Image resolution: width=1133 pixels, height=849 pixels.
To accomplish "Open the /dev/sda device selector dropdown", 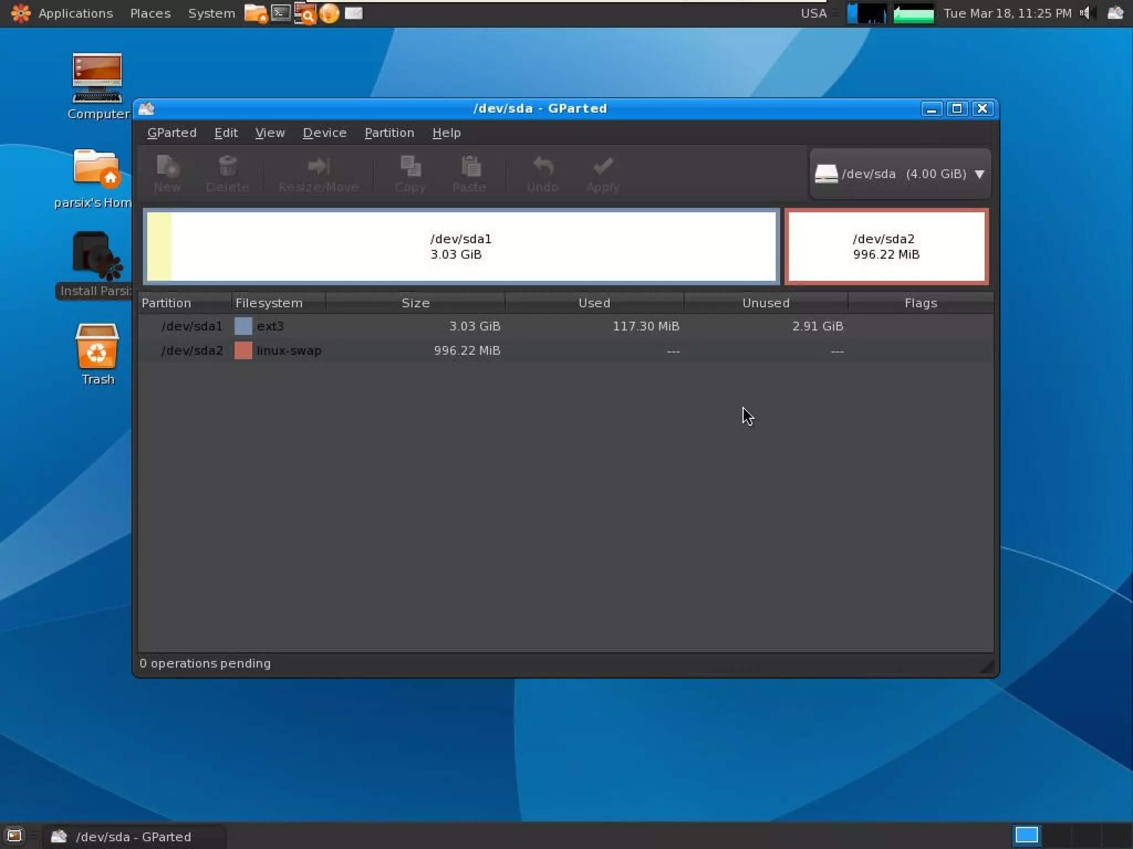I will (900, 174).
